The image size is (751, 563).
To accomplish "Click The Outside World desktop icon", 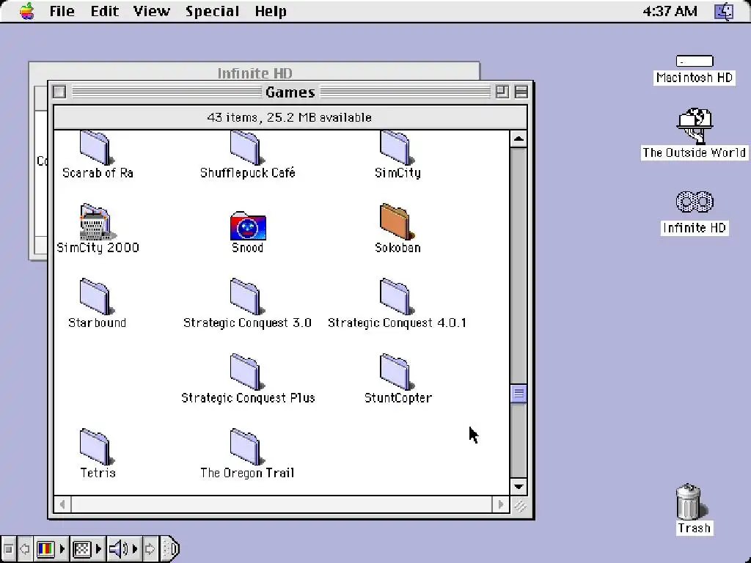I will 695,126.
